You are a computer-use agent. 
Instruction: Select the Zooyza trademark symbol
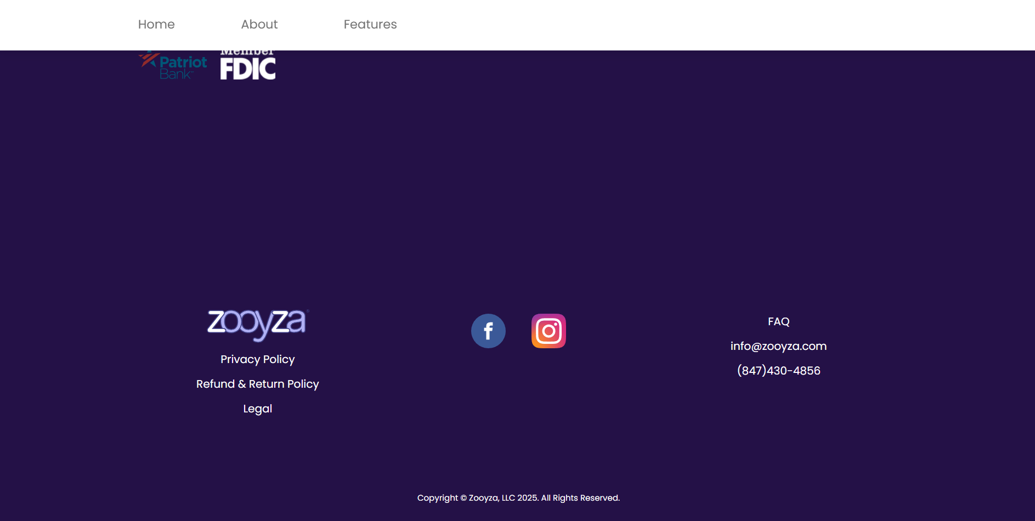[x=308, y=310]
